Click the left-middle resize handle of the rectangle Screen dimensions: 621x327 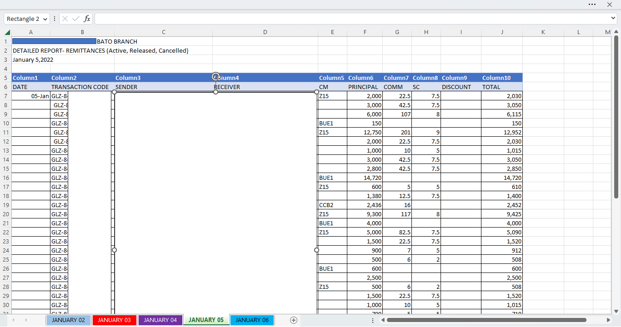[x=114, y=250]
